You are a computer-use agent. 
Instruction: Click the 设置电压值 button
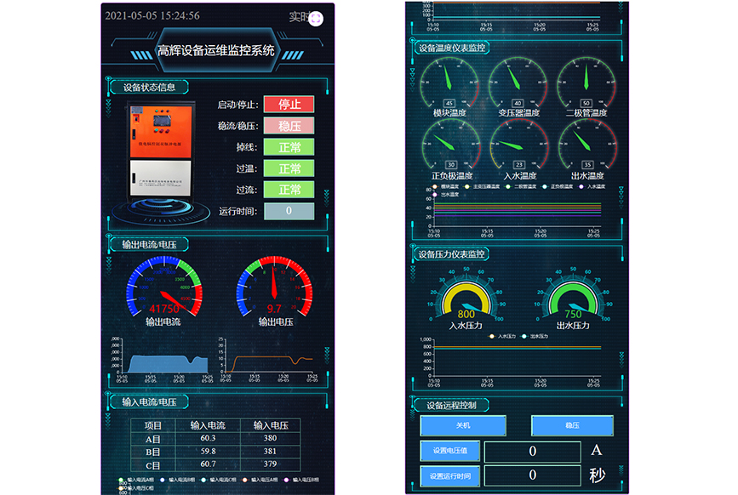tap(449, 451)
